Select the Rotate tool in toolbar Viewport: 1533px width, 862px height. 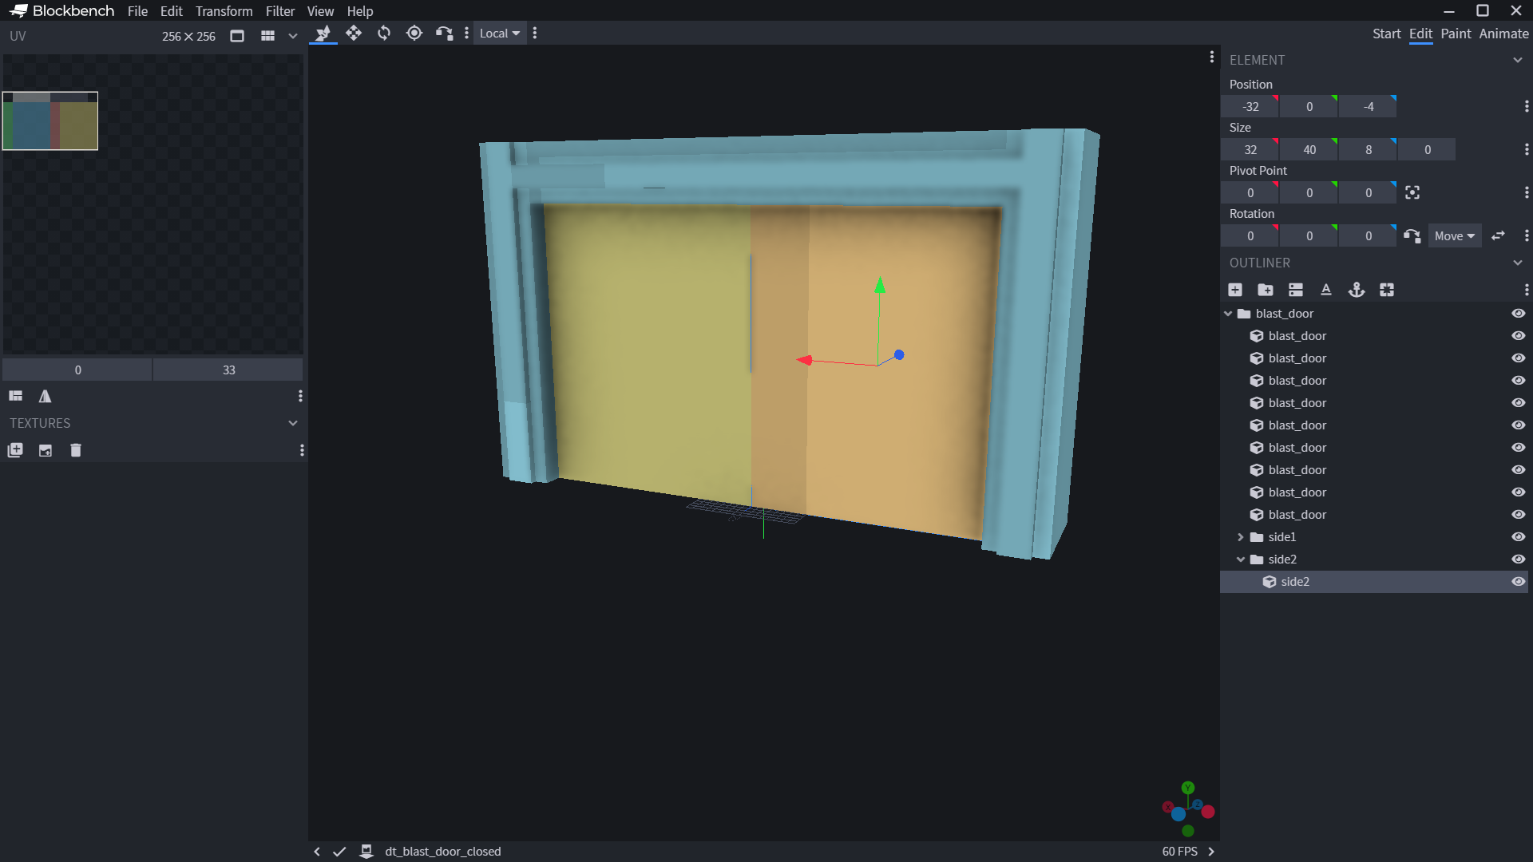(384, 34)
